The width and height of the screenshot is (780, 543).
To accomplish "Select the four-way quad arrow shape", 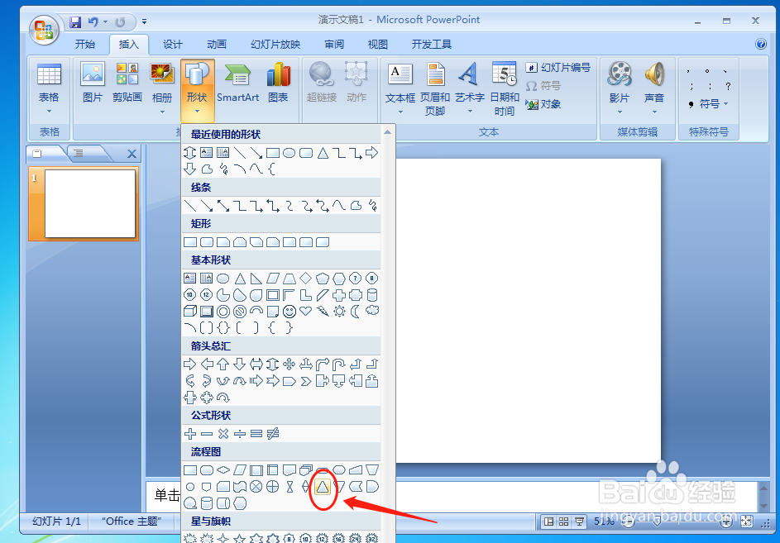I will (x=289, y=364).
